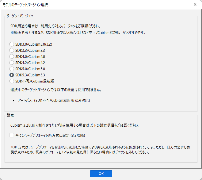Click the ※新方式は explanatory note paragraph
This screenshot has width=202, height=180.
tap(100, 150)
